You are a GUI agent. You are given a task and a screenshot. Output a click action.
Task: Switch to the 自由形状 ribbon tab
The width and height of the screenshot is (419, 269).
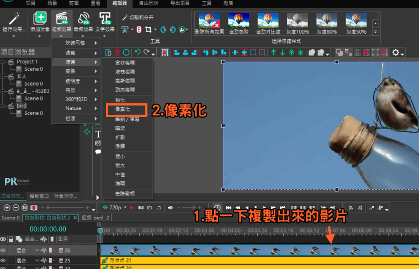click(x=149, y=3)
